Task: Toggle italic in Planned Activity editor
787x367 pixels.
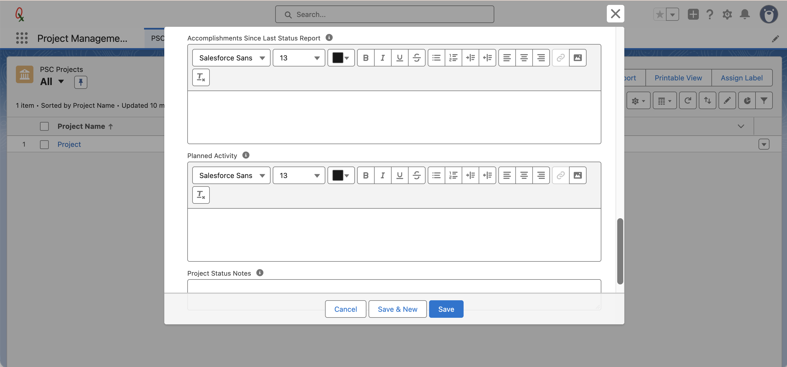Action: click(x=383, y=175)
